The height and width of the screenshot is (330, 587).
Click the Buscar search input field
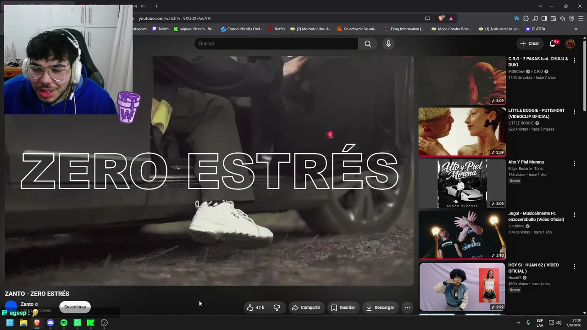pos(276,44)
